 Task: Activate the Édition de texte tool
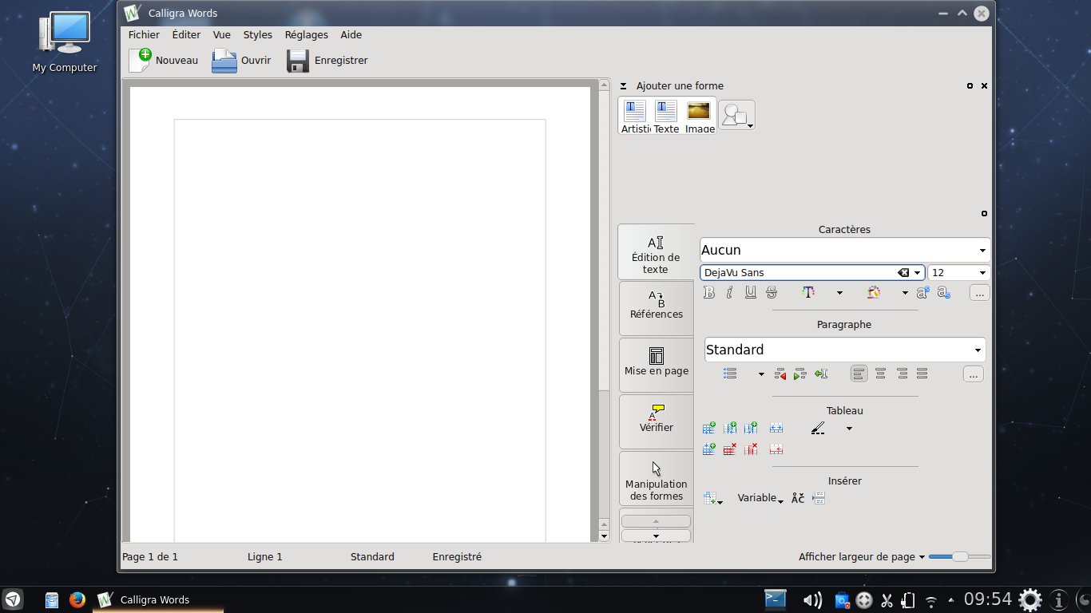click(656, 252)
